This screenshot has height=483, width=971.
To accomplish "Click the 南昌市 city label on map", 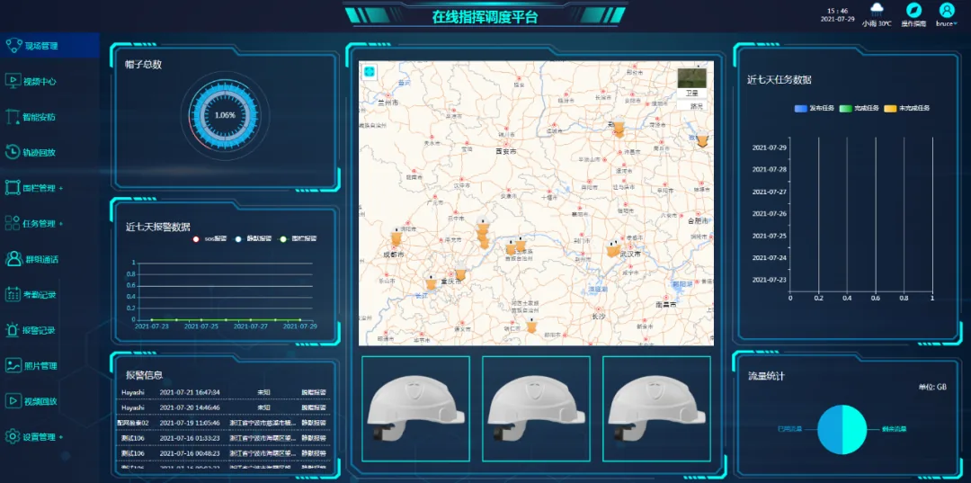I will pos(665,305).
